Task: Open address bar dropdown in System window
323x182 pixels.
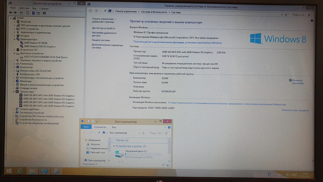Action: click(282, 15)
